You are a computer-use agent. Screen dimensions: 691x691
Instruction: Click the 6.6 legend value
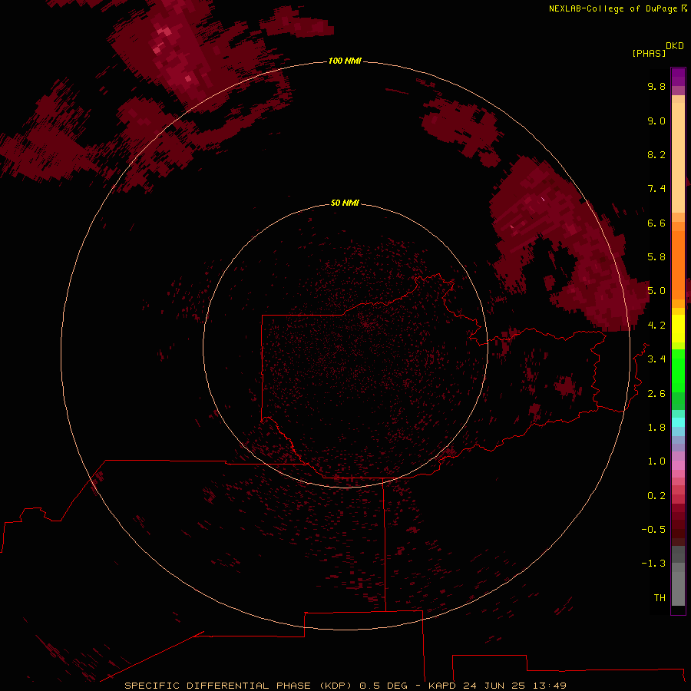pyautogui.click(x=656, y=223)
